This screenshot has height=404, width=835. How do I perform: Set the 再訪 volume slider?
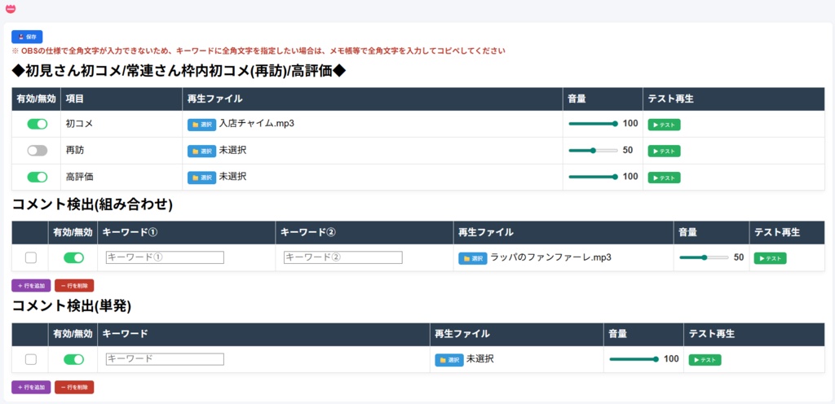tap(594, 151)
